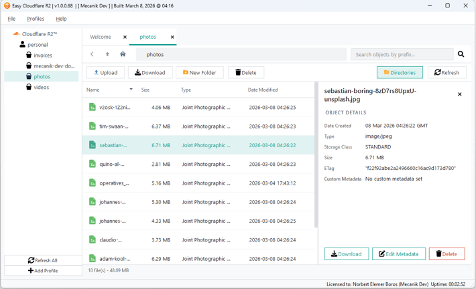Click the search magnifier icon
Image resolution: width=476 pixels, height=289 pixels.
pyautogui.click(x=461, y=54)
